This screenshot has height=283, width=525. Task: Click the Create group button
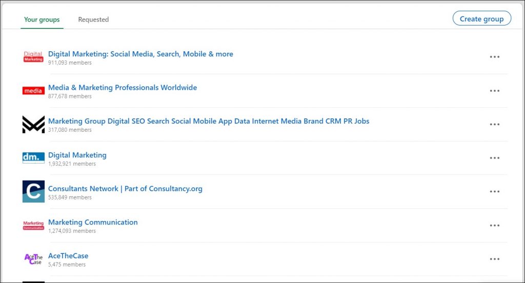pyautogui.click(x=481, y=19)
